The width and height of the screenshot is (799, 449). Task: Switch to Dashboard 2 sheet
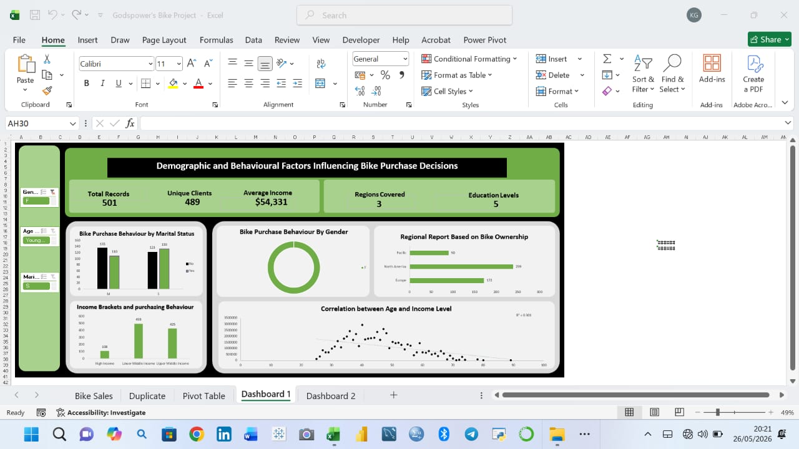click(x=331, y=396)
